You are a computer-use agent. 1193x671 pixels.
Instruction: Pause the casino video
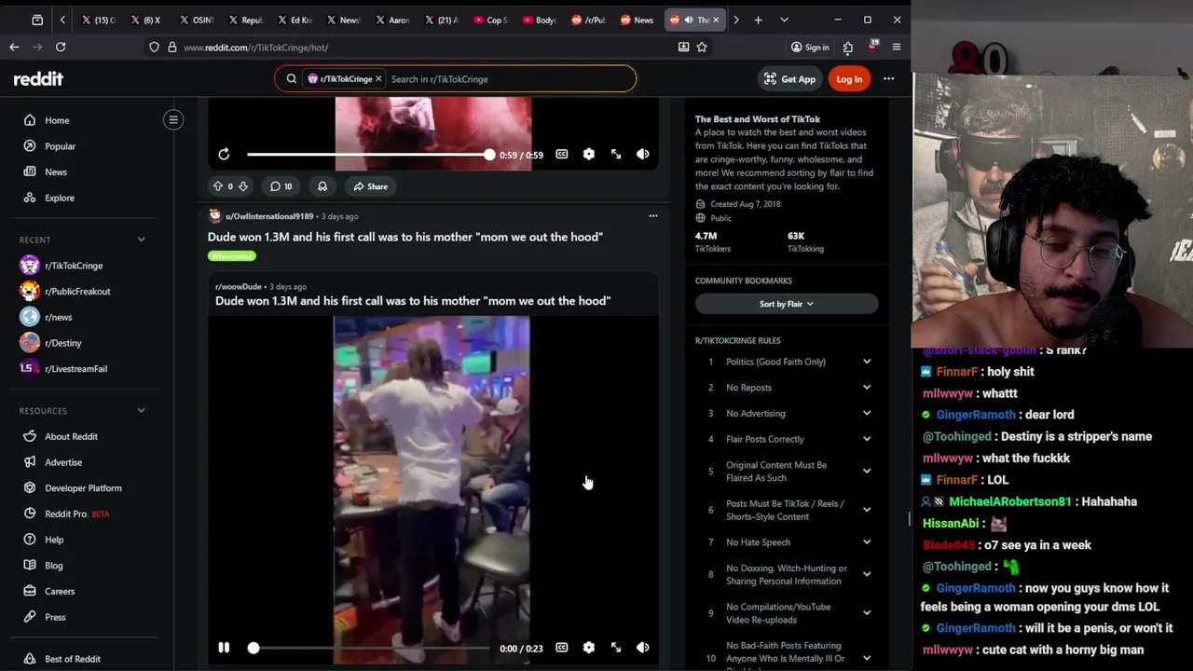[224, 648]
